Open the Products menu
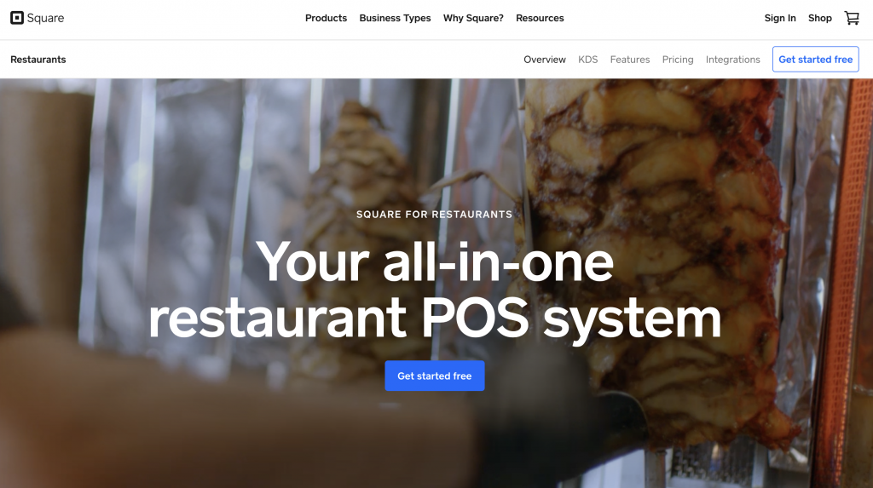Screen dimensions: 873x488 326,18
